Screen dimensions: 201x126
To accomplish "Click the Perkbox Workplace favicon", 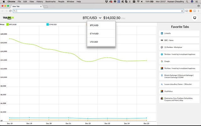I will (162, 47).
